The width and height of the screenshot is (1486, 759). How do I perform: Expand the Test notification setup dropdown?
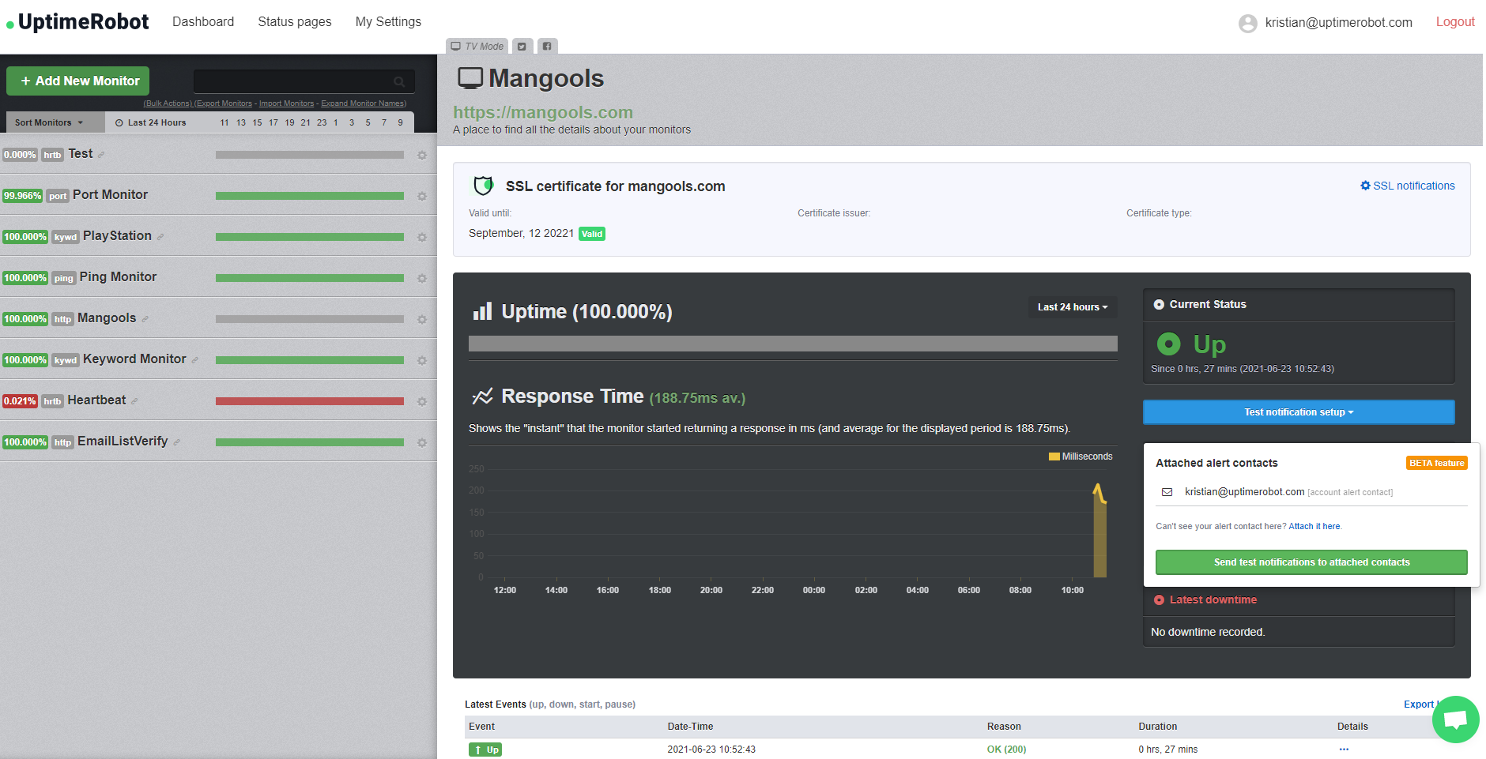click(x=1298, y=411)
